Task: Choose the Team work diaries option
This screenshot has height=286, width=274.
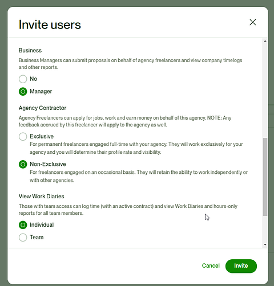Action: [x=23, y=237]
